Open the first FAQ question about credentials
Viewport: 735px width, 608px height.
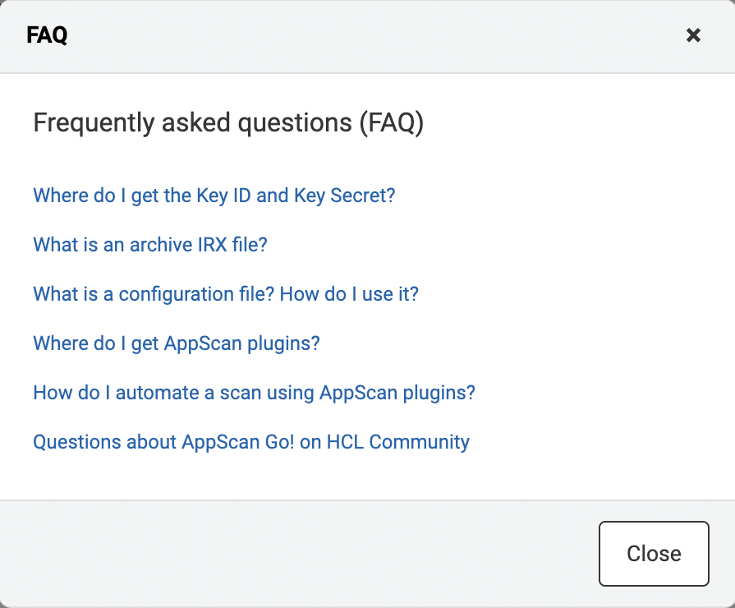214,196
